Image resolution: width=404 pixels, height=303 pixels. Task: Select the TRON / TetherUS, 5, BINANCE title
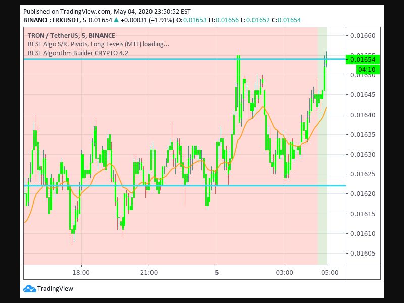pos(71,35)
